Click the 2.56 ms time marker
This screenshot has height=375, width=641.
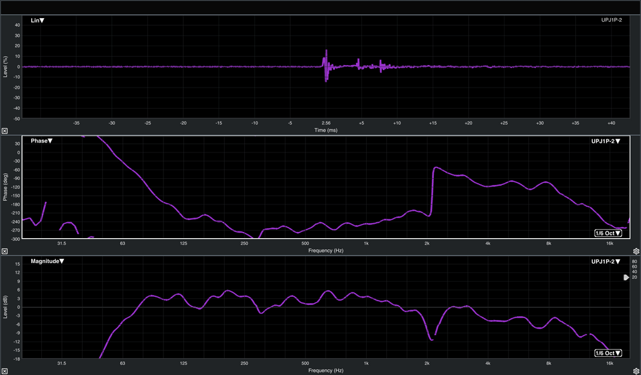326,123
